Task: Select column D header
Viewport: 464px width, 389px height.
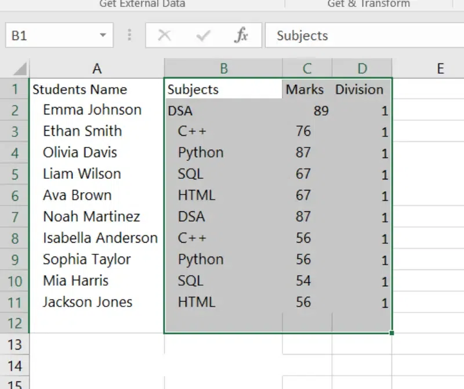Action: [362, 69]
